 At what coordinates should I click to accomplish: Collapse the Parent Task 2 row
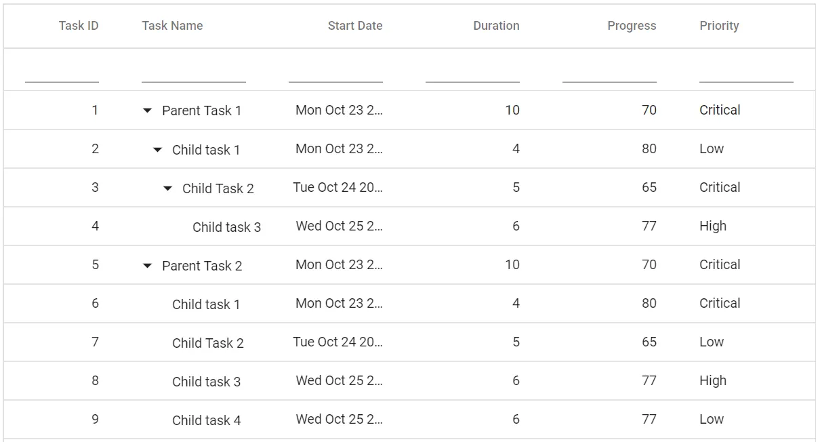[x=148, y=265]
